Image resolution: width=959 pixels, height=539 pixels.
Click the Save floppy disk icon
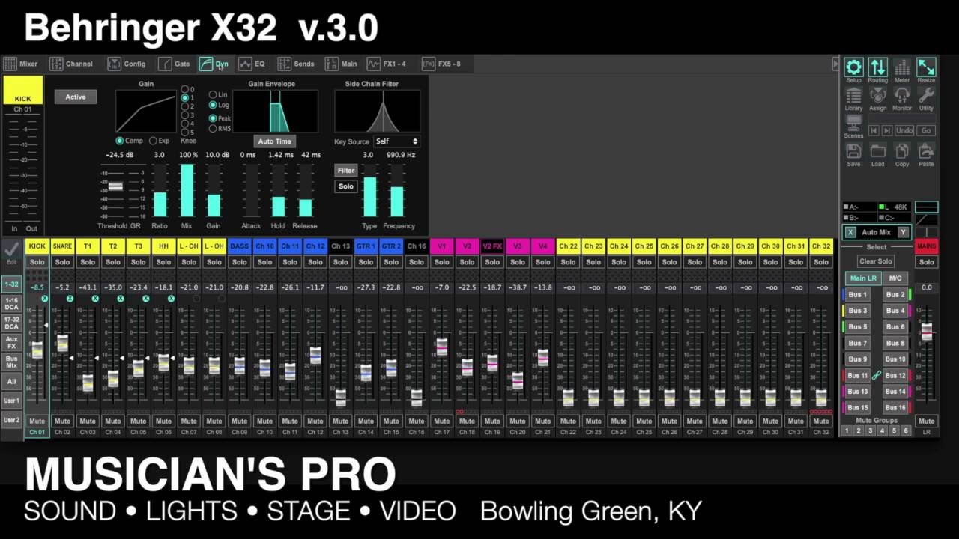click(x=853, y=151)
